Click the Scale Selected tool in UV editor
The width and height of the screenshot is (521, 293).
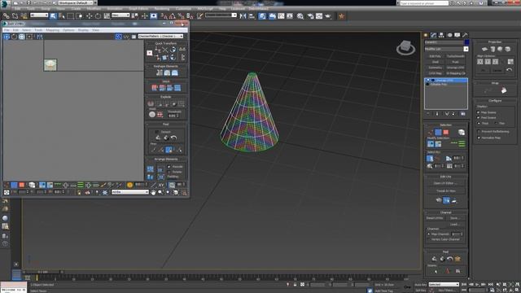click(22, 37)
